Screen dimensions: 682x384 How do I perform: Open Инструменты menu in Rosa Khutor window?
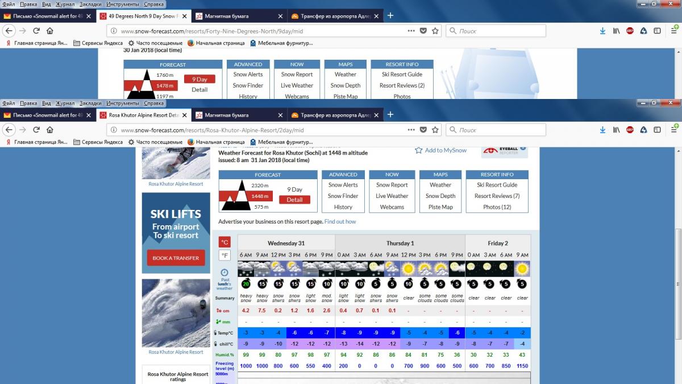pos(123,104)
